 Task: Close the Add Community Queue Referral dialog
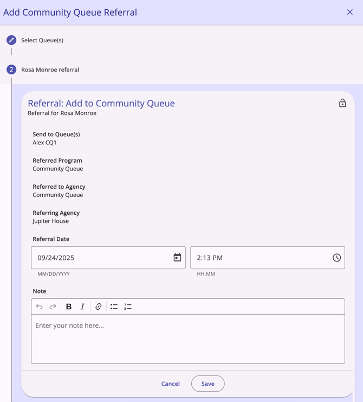(350, 12)
